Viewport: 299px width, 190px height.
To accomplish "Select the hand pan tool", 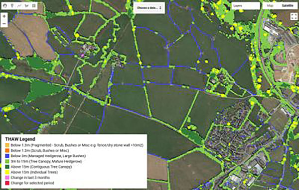I will pyautogui.click(x=5, y=6).
